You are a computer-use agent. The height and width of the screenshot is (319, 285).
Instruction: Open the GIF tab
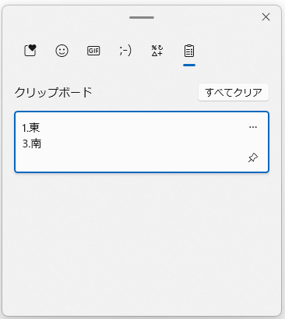(x=93, y=51)
